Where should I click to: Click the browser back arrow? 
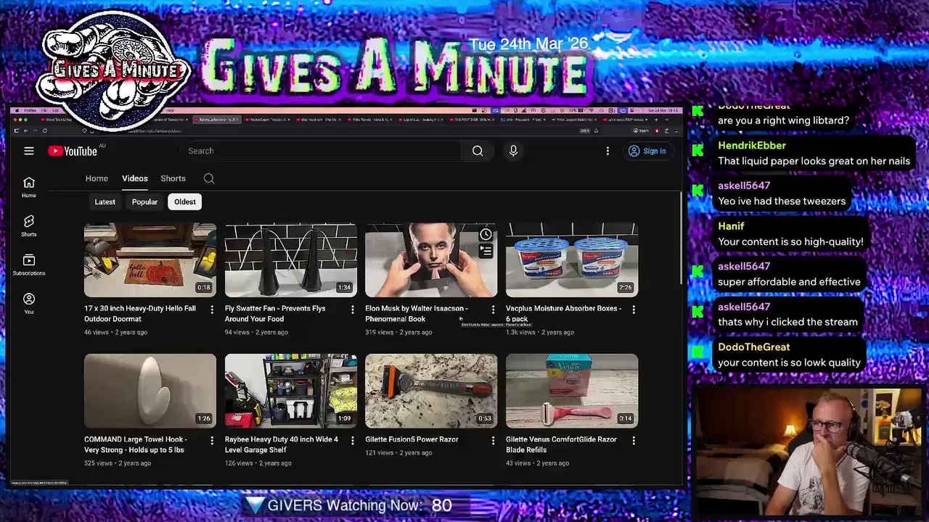click(x=25, y=130)
